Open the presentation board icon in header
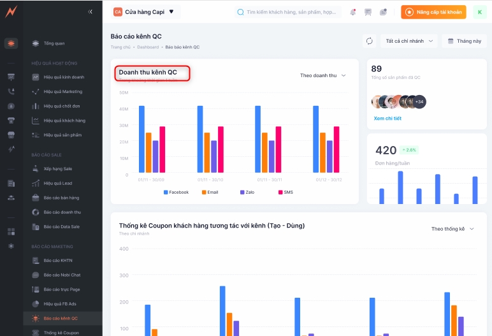The image size is (492, 336). click(x=368, y=11)
